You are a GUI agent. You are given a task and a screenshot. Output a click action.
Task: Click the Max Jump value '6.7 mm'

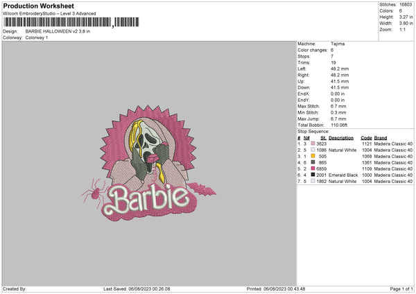coord(338,119)
